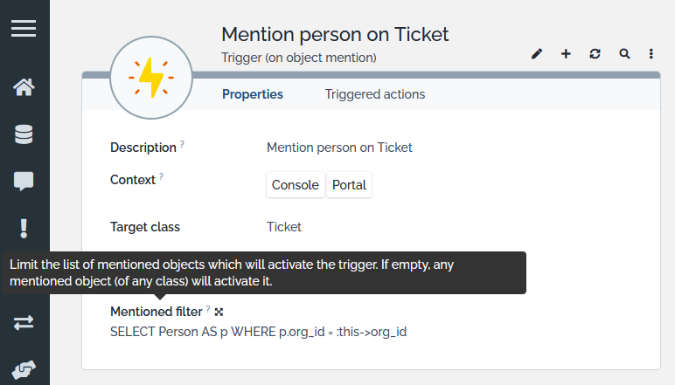This screenshot has height=385, width=675.
Task: Click the magnifier search icon
Action: coord(624,54)
